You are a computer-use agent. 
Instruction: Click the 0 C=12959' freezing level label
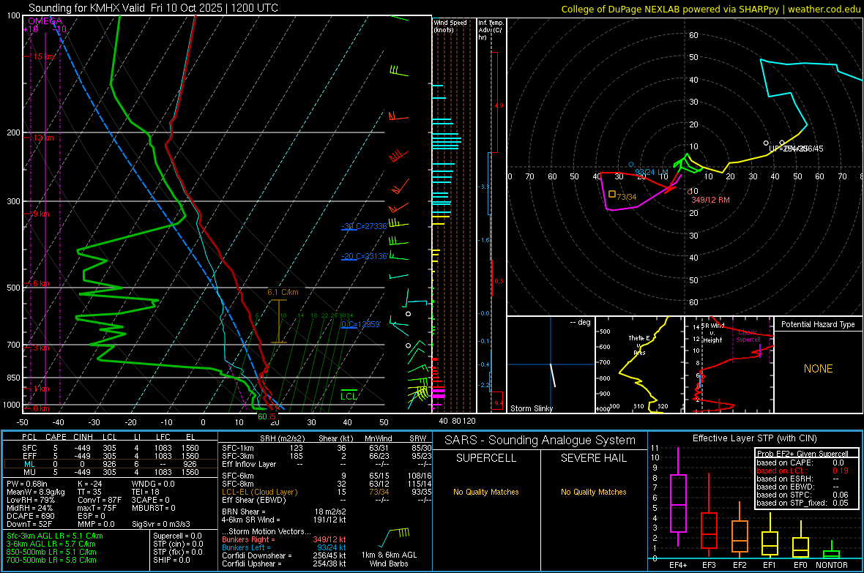click(x=361, y=324)
